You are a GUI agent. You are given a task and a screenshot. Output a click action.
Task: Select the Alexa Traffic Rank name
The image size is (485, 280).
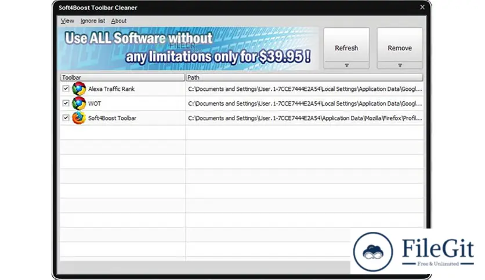(111, 89)
